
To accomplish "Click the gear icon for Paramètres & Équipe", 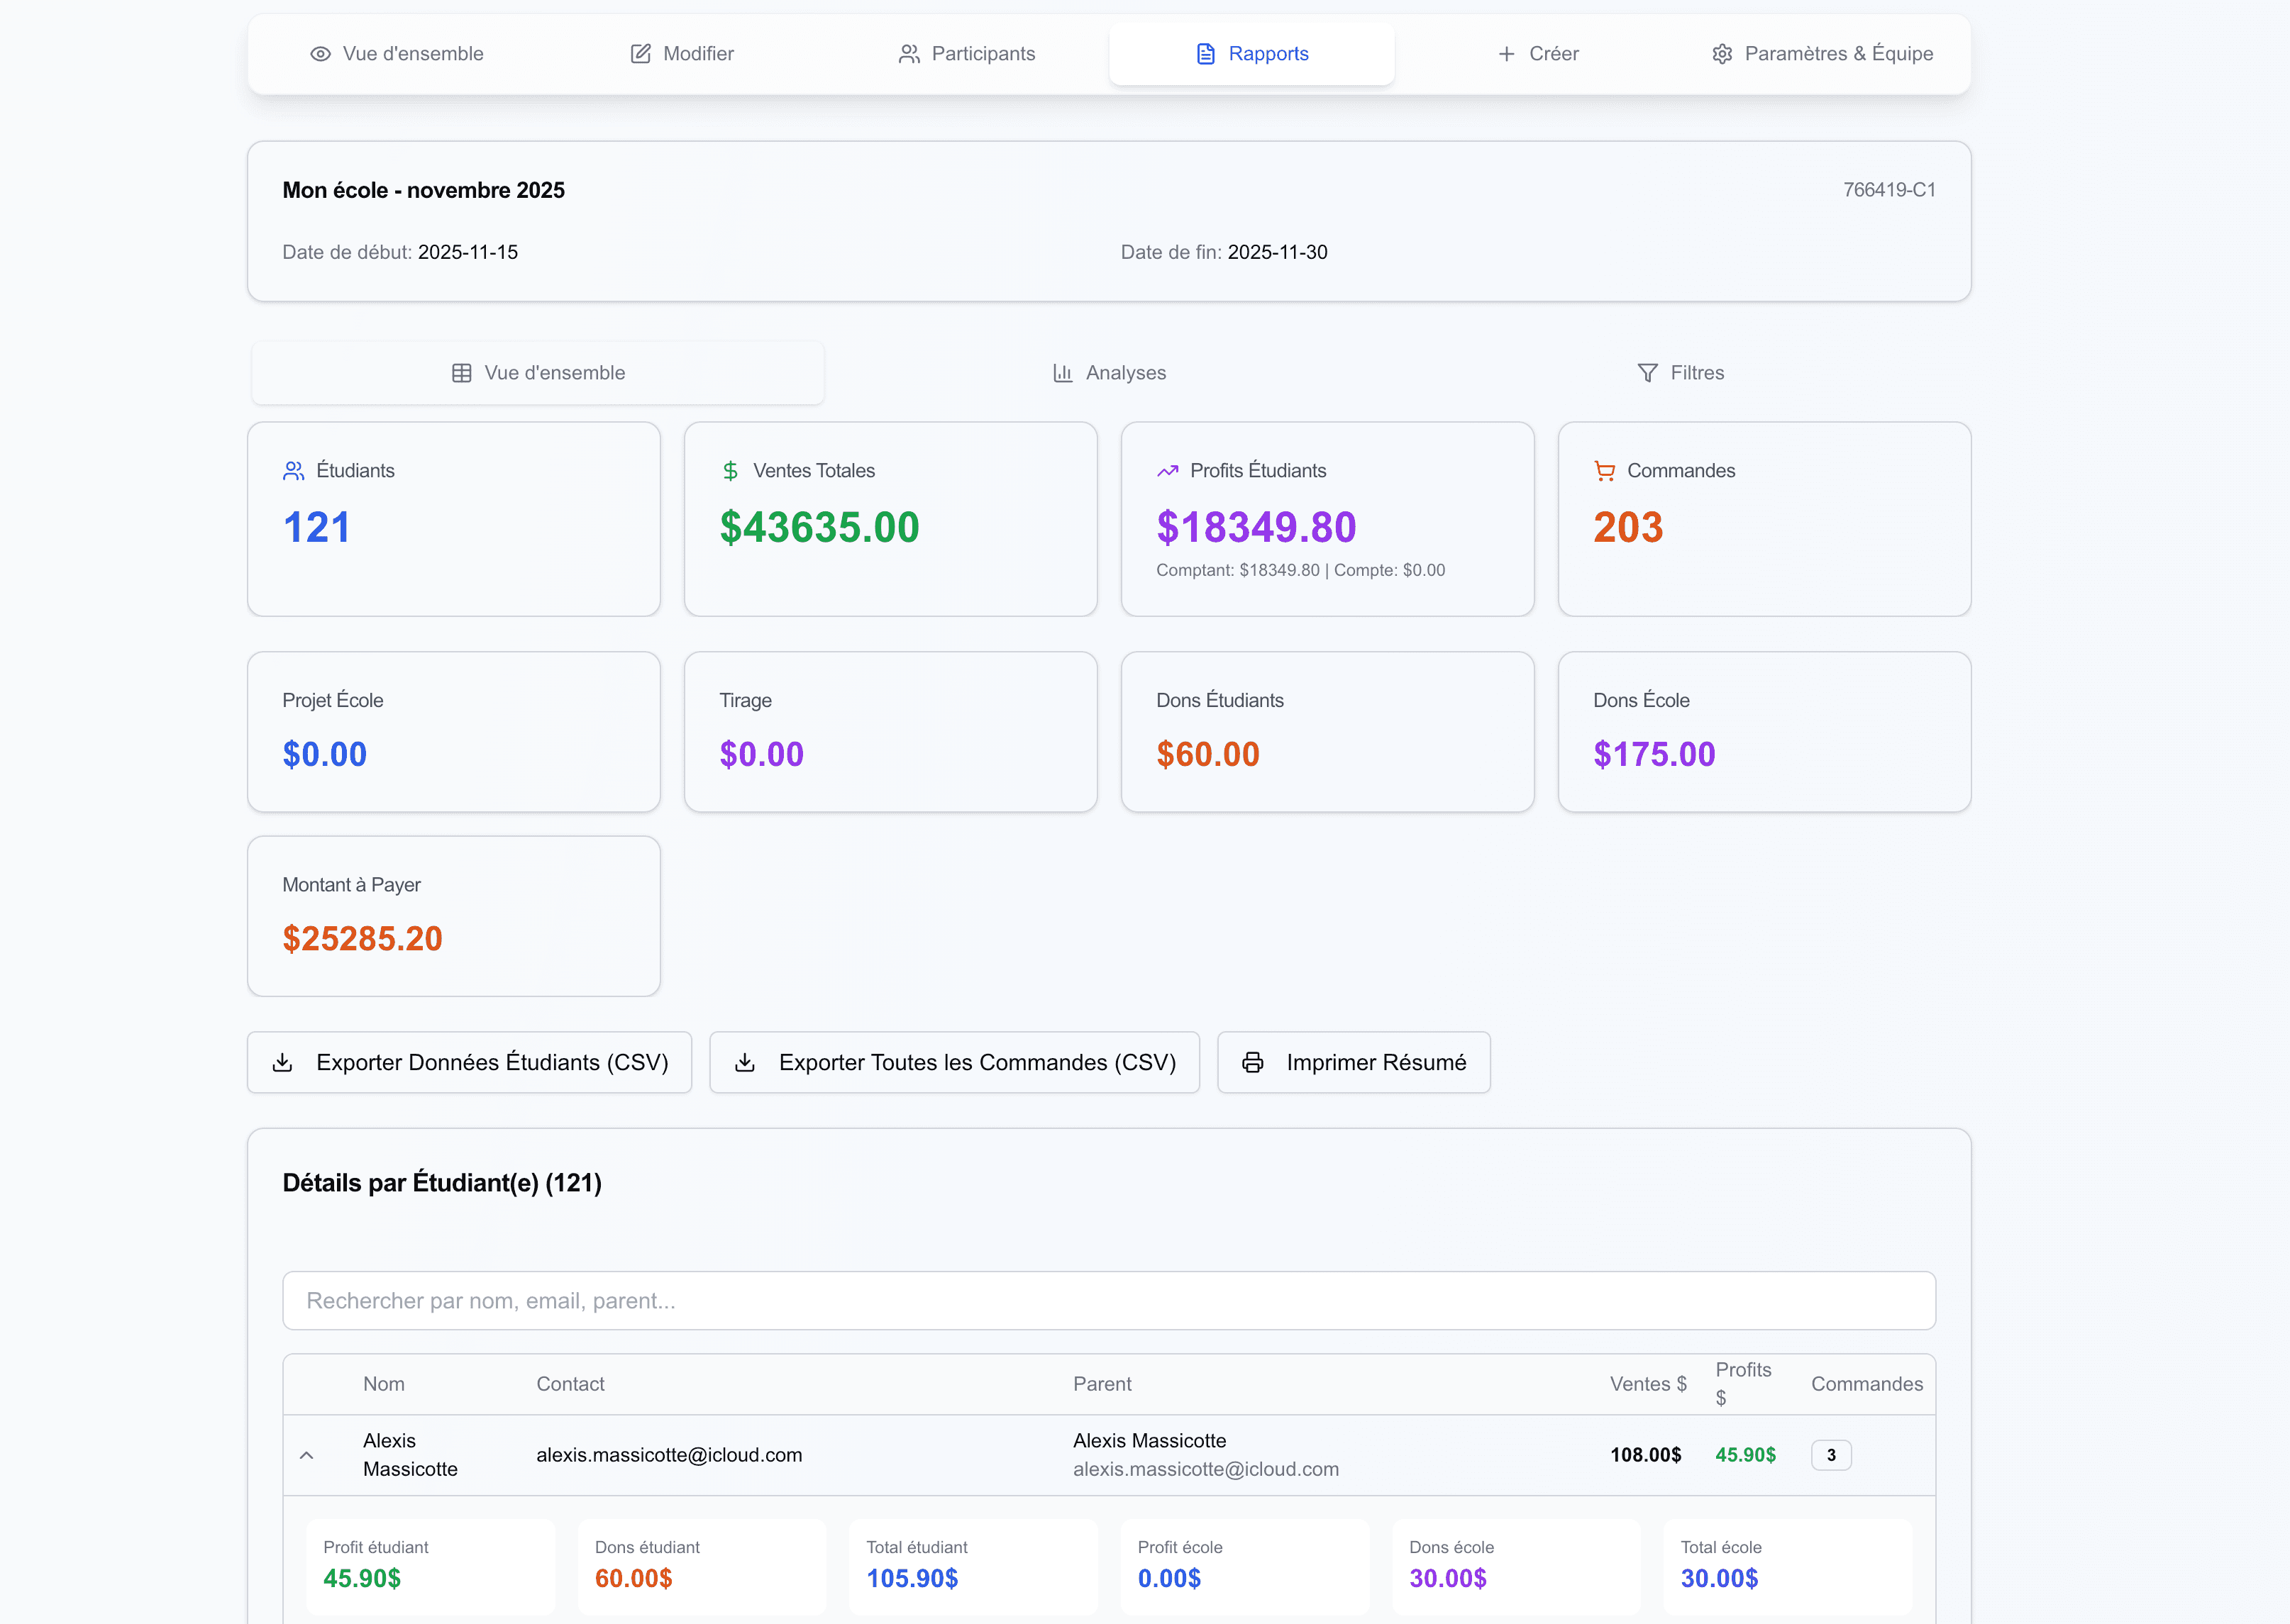I will tap(1722, 54).
